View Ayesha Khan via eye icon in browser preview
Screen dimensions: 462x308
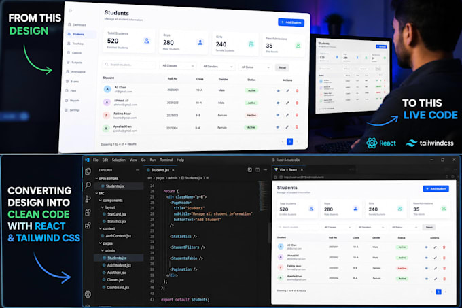tap(427, 279)
